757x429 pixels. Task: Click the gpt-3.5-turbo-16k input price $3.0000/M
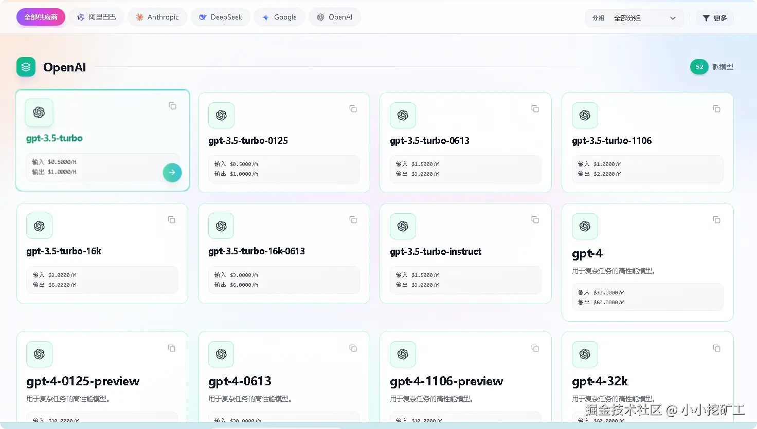coord(62,275)
